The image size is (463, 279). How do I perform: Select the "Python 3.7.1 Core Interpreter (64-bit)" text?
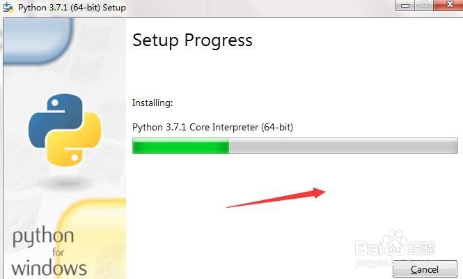(x=212, y=128)
